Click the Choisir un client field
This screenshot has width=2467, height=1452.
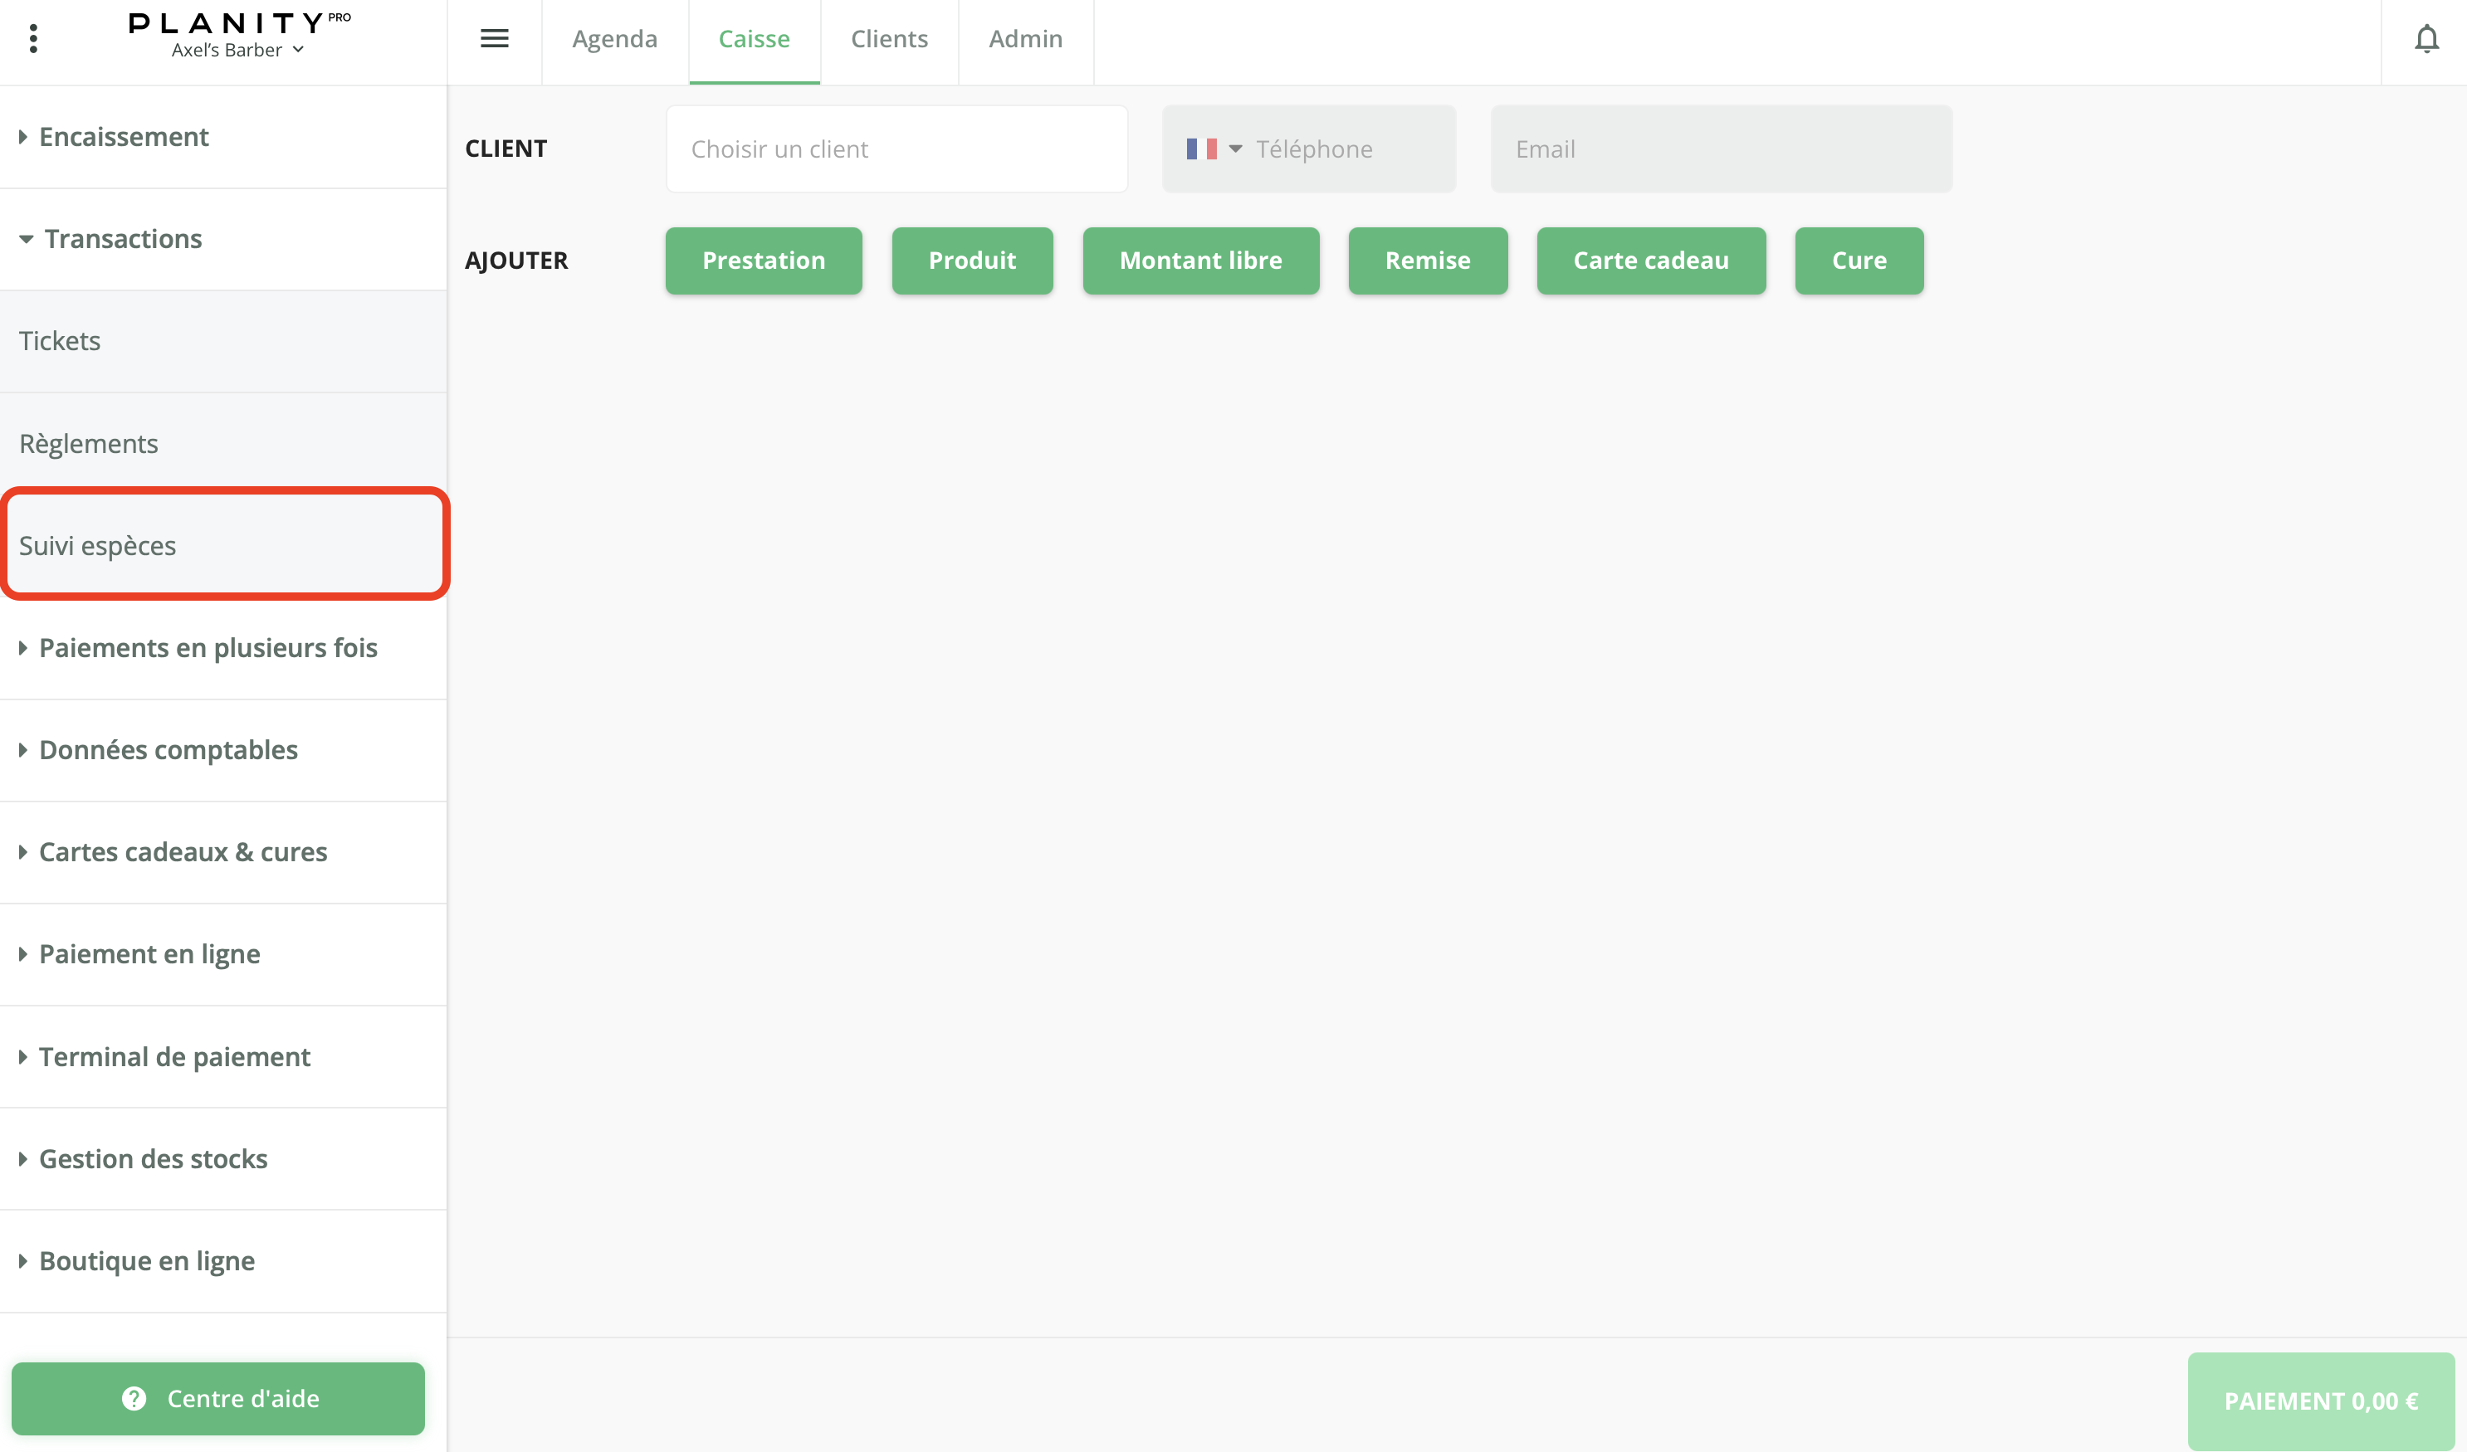[x=896, y=149]
